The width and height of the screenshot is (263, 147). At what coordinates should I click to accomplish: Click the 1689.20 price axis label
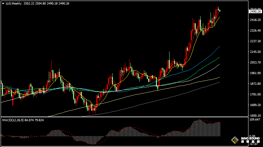[255, 105]
